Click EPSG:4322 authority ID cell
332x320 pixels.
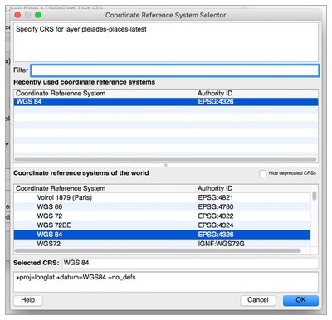tap(216, 216)
